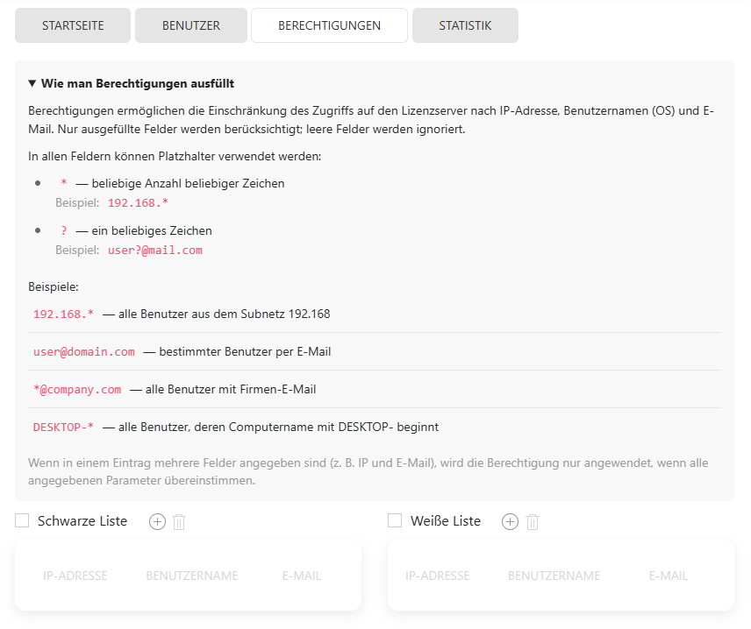Click BENUTZERNAME column in Schwarze Liste table

pos(192,576)
